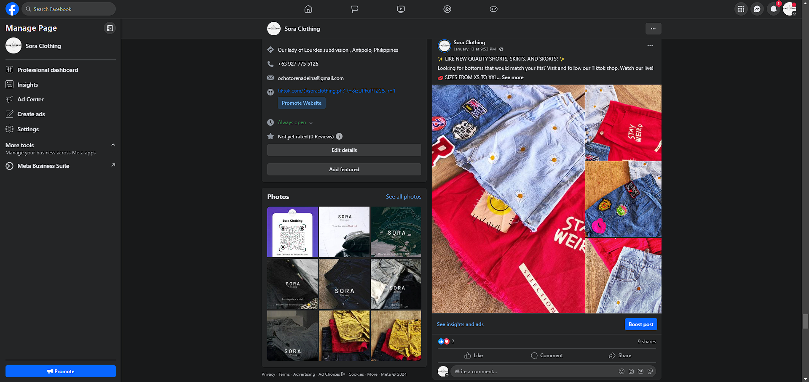Click the GIF icon in comment box
Viewport: 809px width, 382px height.
[641, 371]
